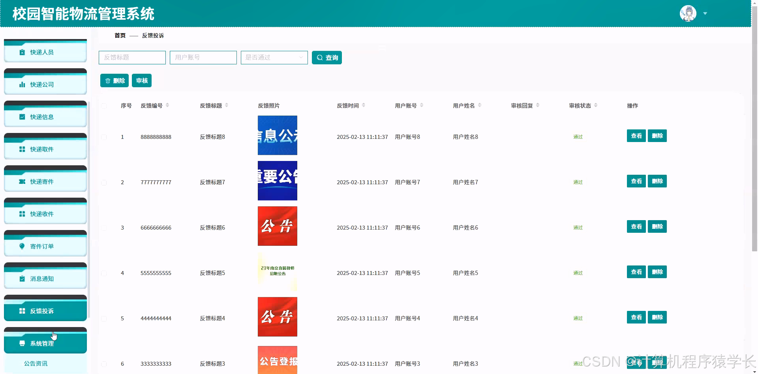Check the checkbox for feedback 8888888888

[104, 137]
